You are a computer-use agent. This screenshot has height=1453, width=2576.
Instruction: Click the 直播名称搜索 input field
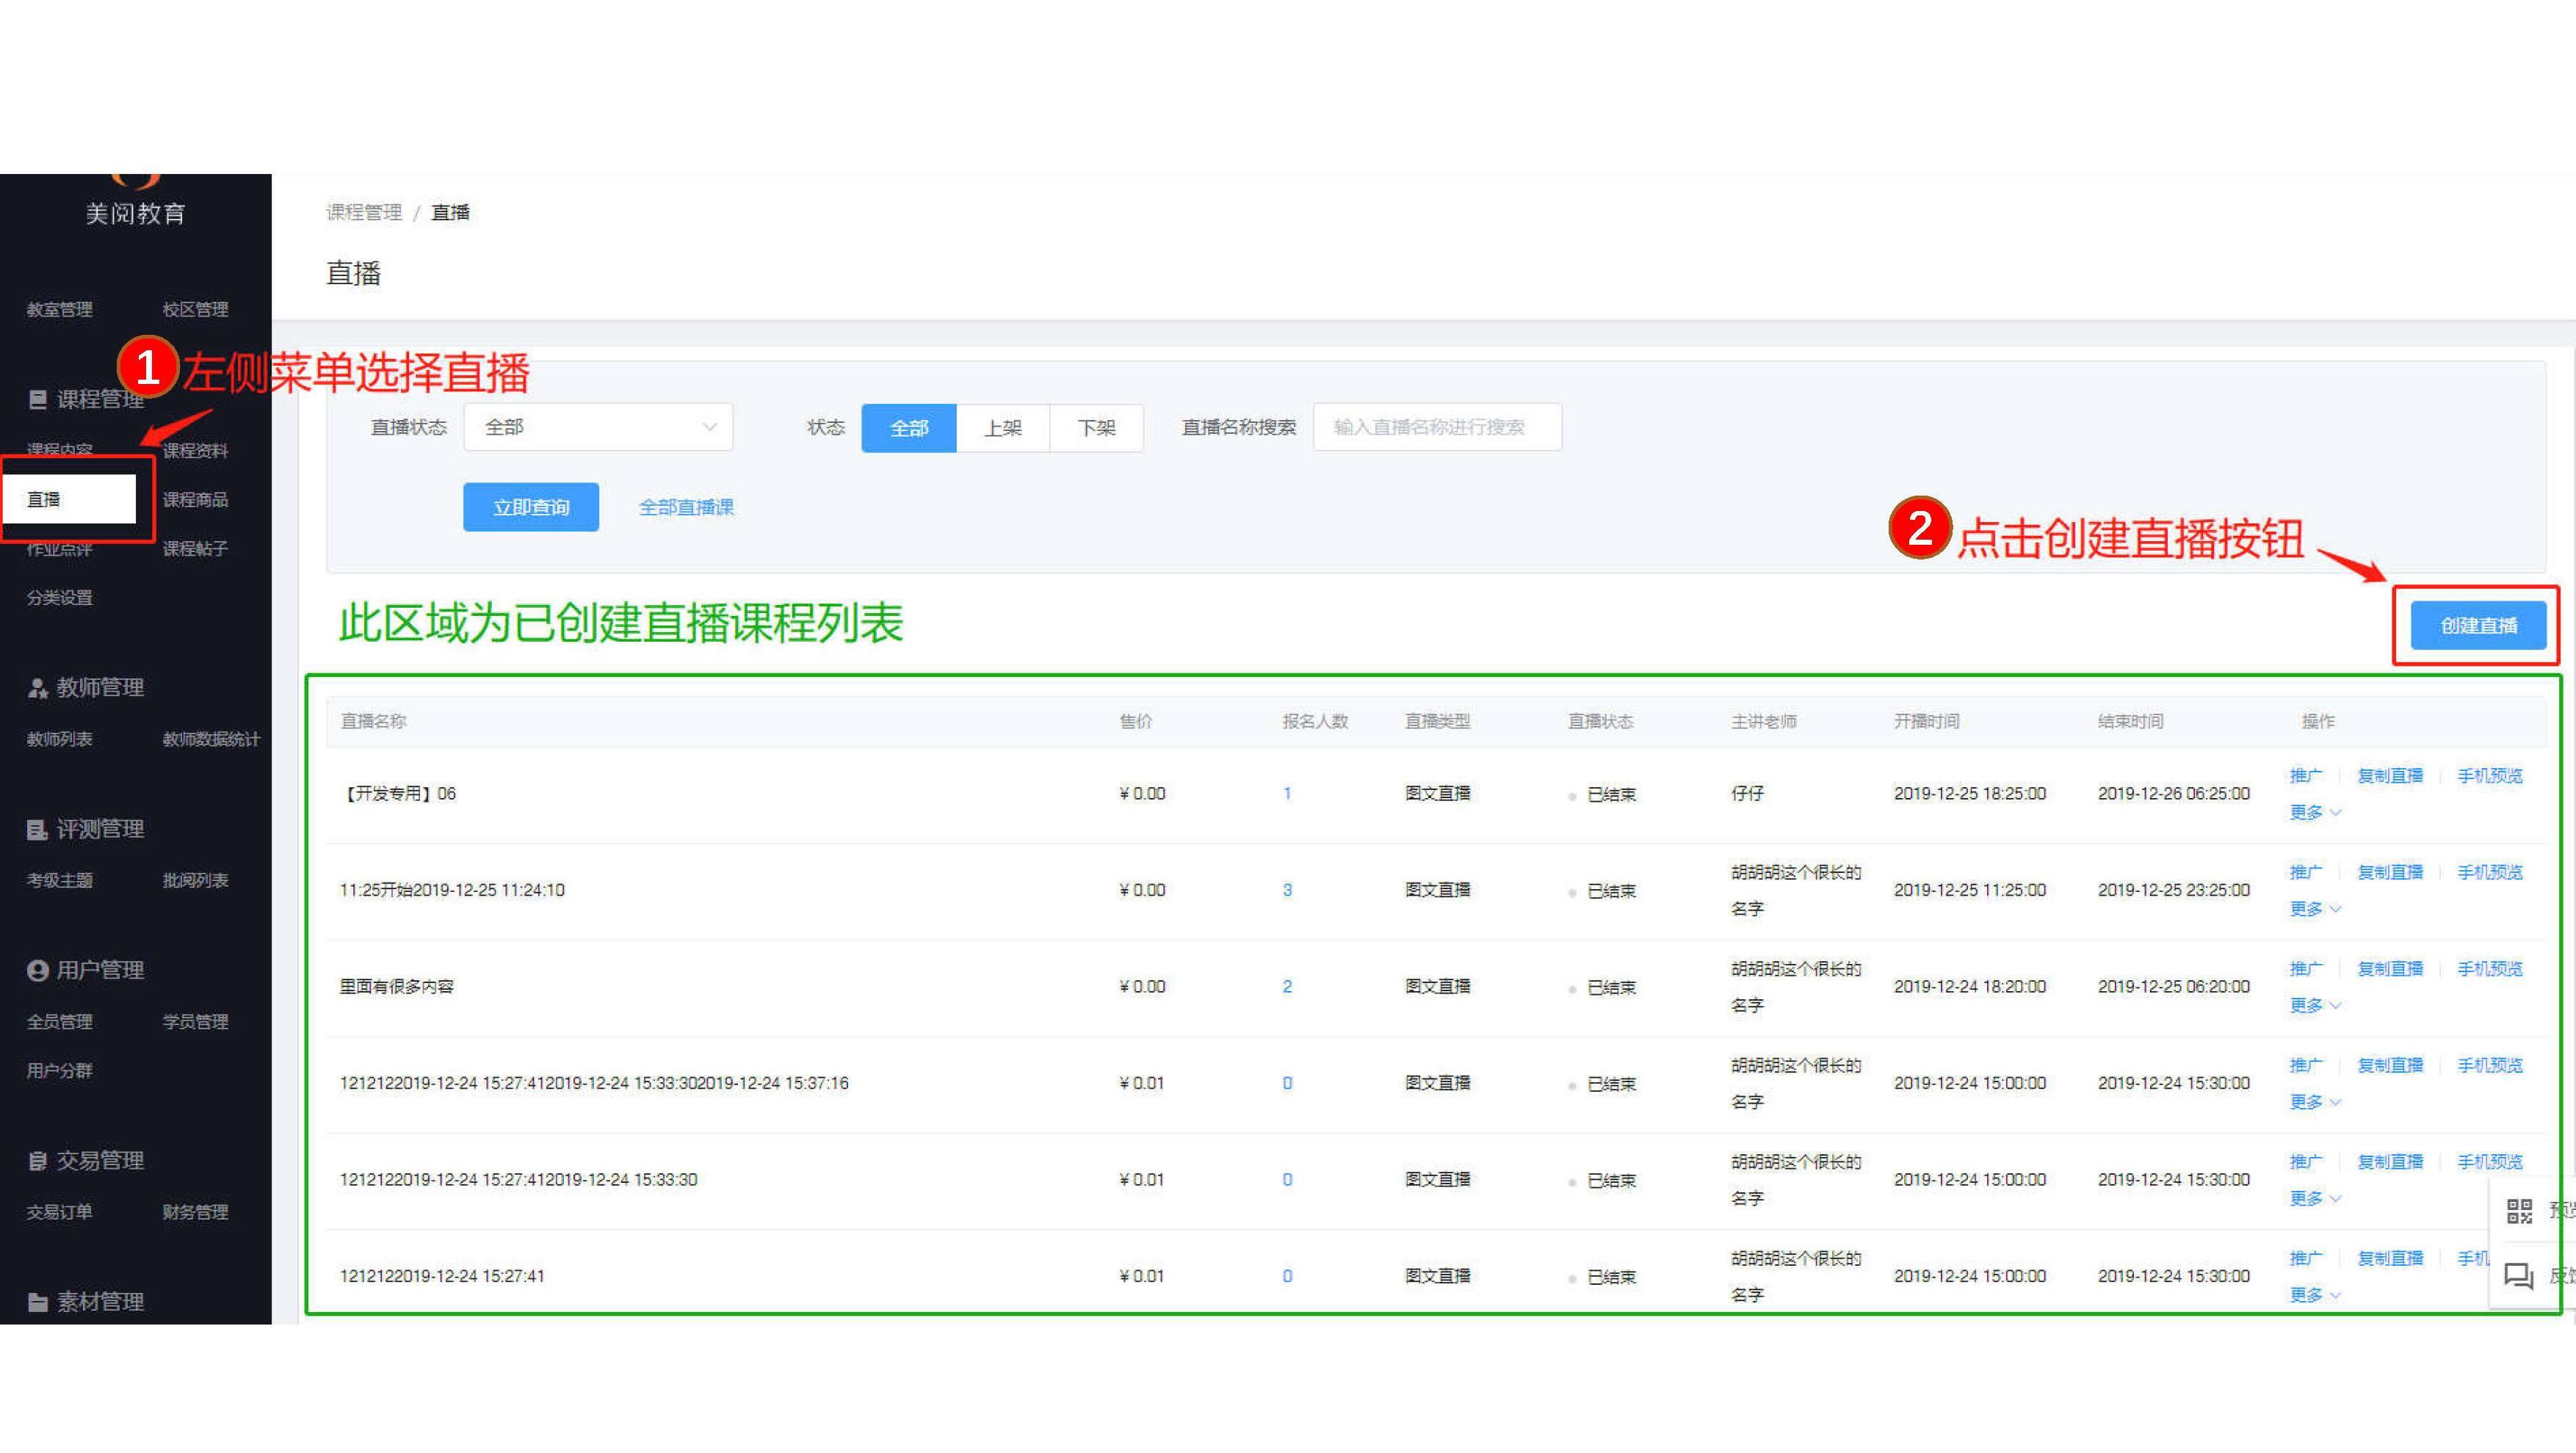point(1437,428)
